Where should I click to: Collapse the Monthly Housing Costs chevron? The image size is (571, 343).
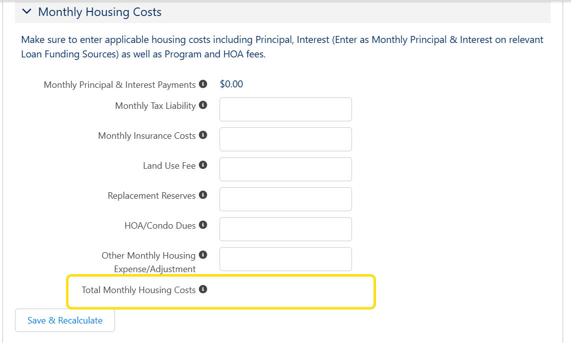click(x=27, y=11)
